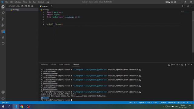The height and width of the screenshot is (109, 194).
Task: Split the editor to the right
Action: point(188,6)
